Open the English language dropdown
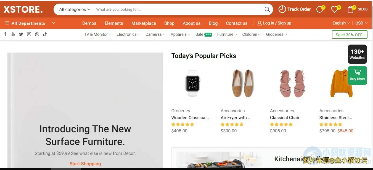This screenshot has height=170, width=373. (341, 23)
